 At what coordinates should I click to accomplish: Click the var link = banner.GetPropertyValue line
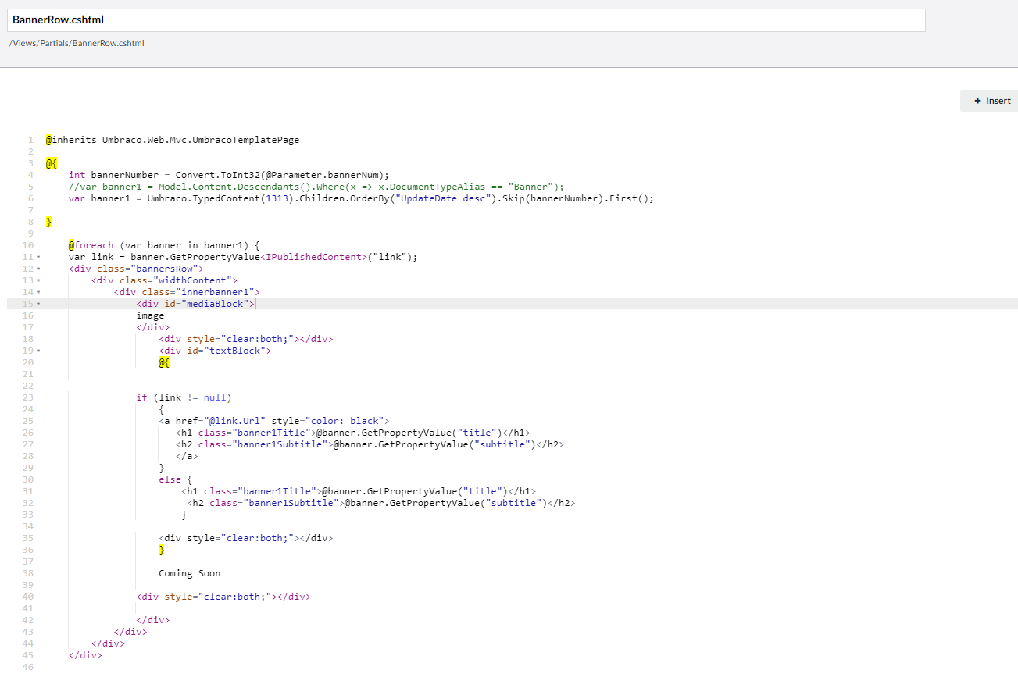[243, 257]
